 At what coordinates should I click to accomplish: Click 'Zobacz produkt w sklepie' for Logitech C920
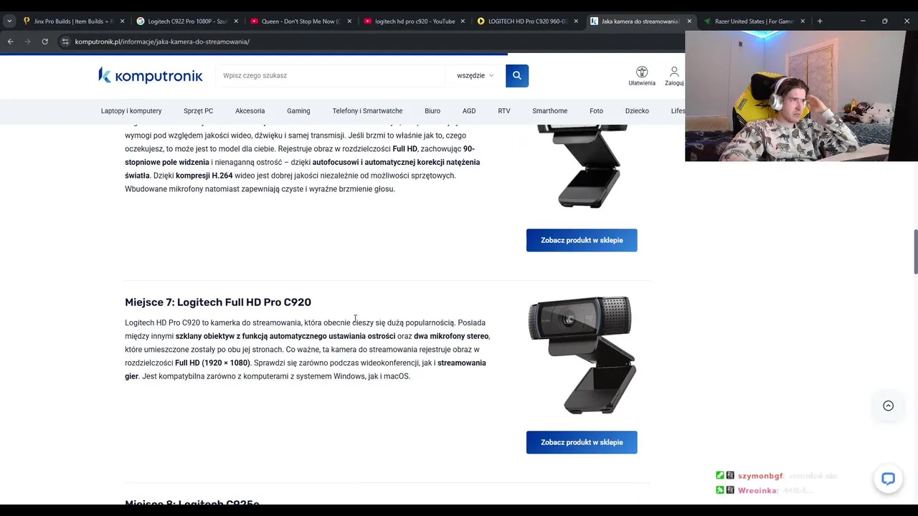pyautogui.click(x=582, y=442)
